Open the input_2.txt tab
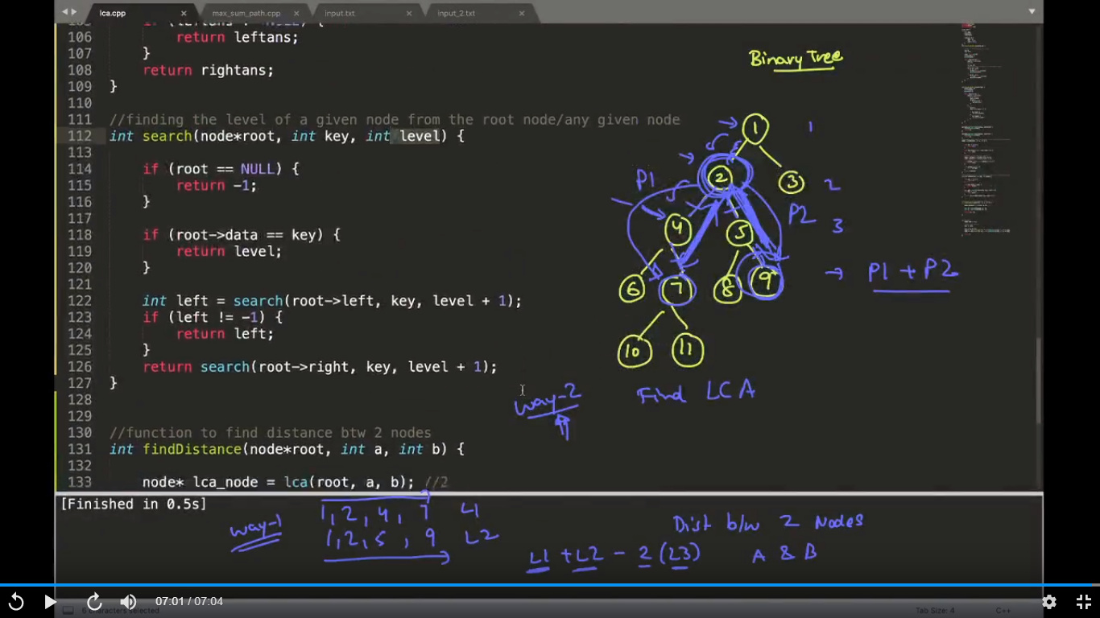The height and width of the screenshot is (618, 1100). tap(456, 13)
